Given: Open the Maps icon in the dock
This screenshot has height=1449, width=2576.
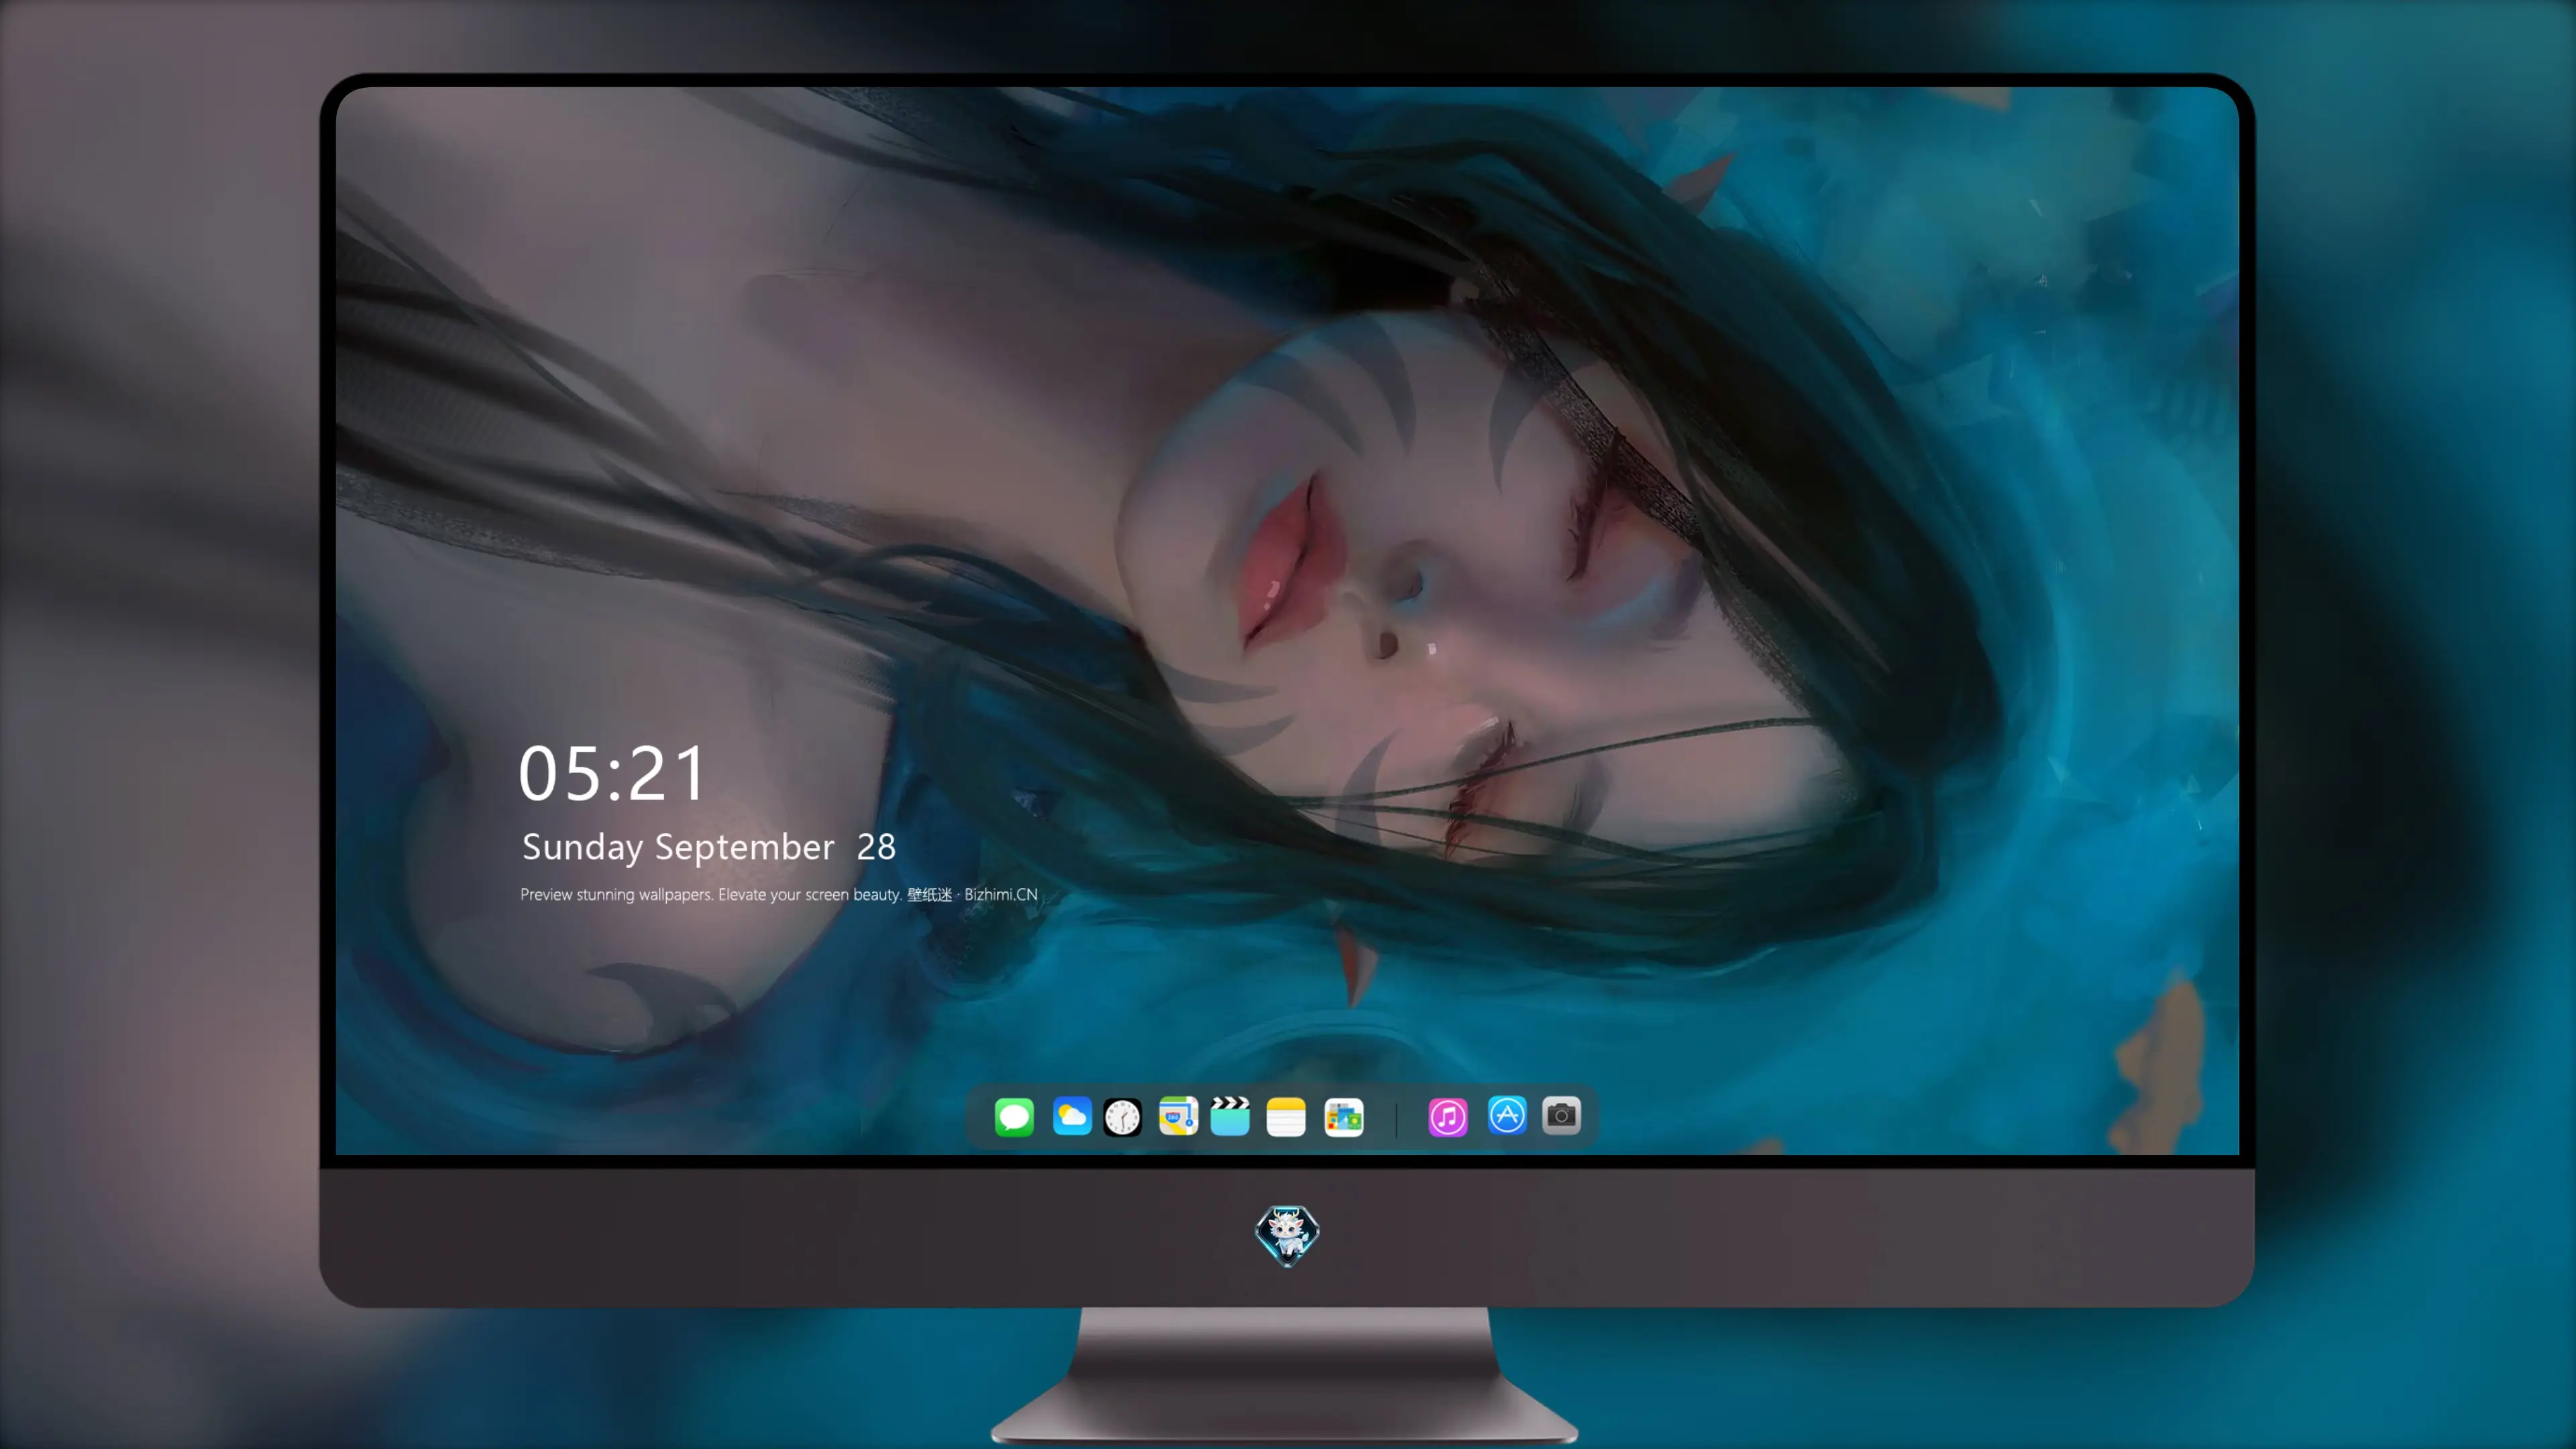Looking at the screenshot, I should (x=1178, y=1116).
